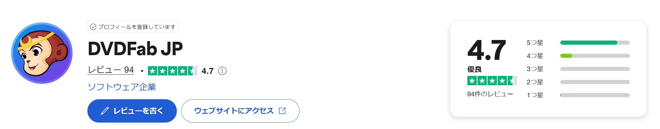Click the DVDFab monkey logo
Viewport: 660px width, 129px height.
(x=42, y=53)
